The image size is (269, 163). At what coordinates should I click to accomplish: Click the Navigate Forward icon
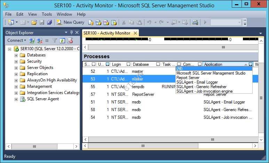[x=185, y=22]
